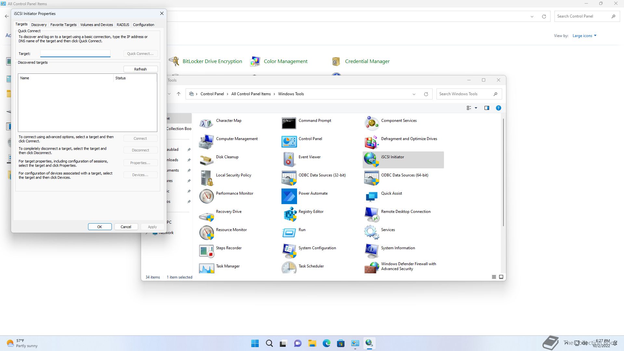Switch to Discovery tab
This screenshot has height=351, width=624.
[x=39, y=25]
